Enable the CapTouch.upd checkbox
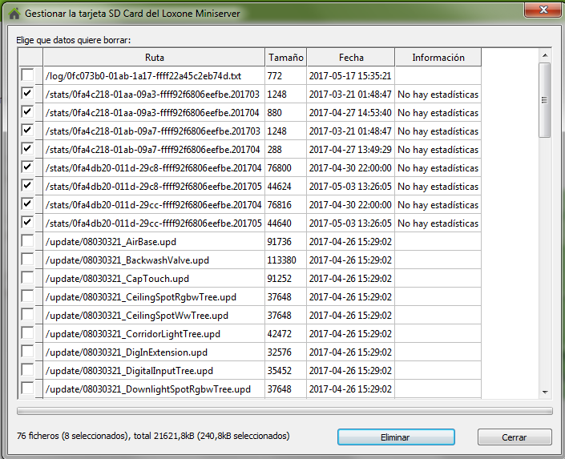Viewport: 565px width, 459px height. [x=28, y=278]
